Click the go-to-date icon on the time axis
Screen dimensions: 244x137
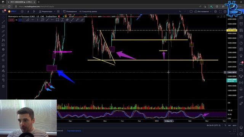232,121
